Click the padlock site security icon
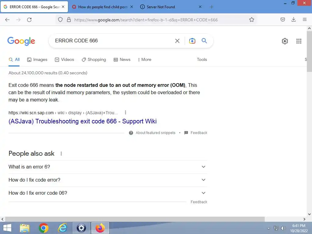 (69, 19)
